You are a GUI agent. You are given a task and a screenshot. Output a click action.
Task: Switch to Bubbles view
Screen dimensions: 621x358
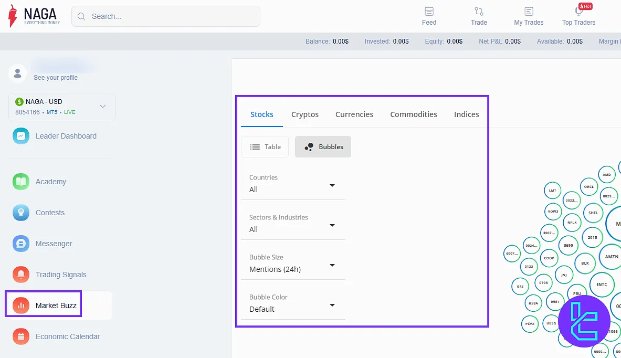[x=323, y=147]
